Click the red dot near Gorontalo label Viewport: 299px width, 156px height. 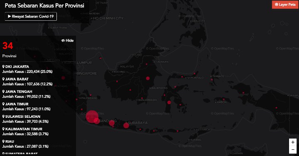coord(182,77)
